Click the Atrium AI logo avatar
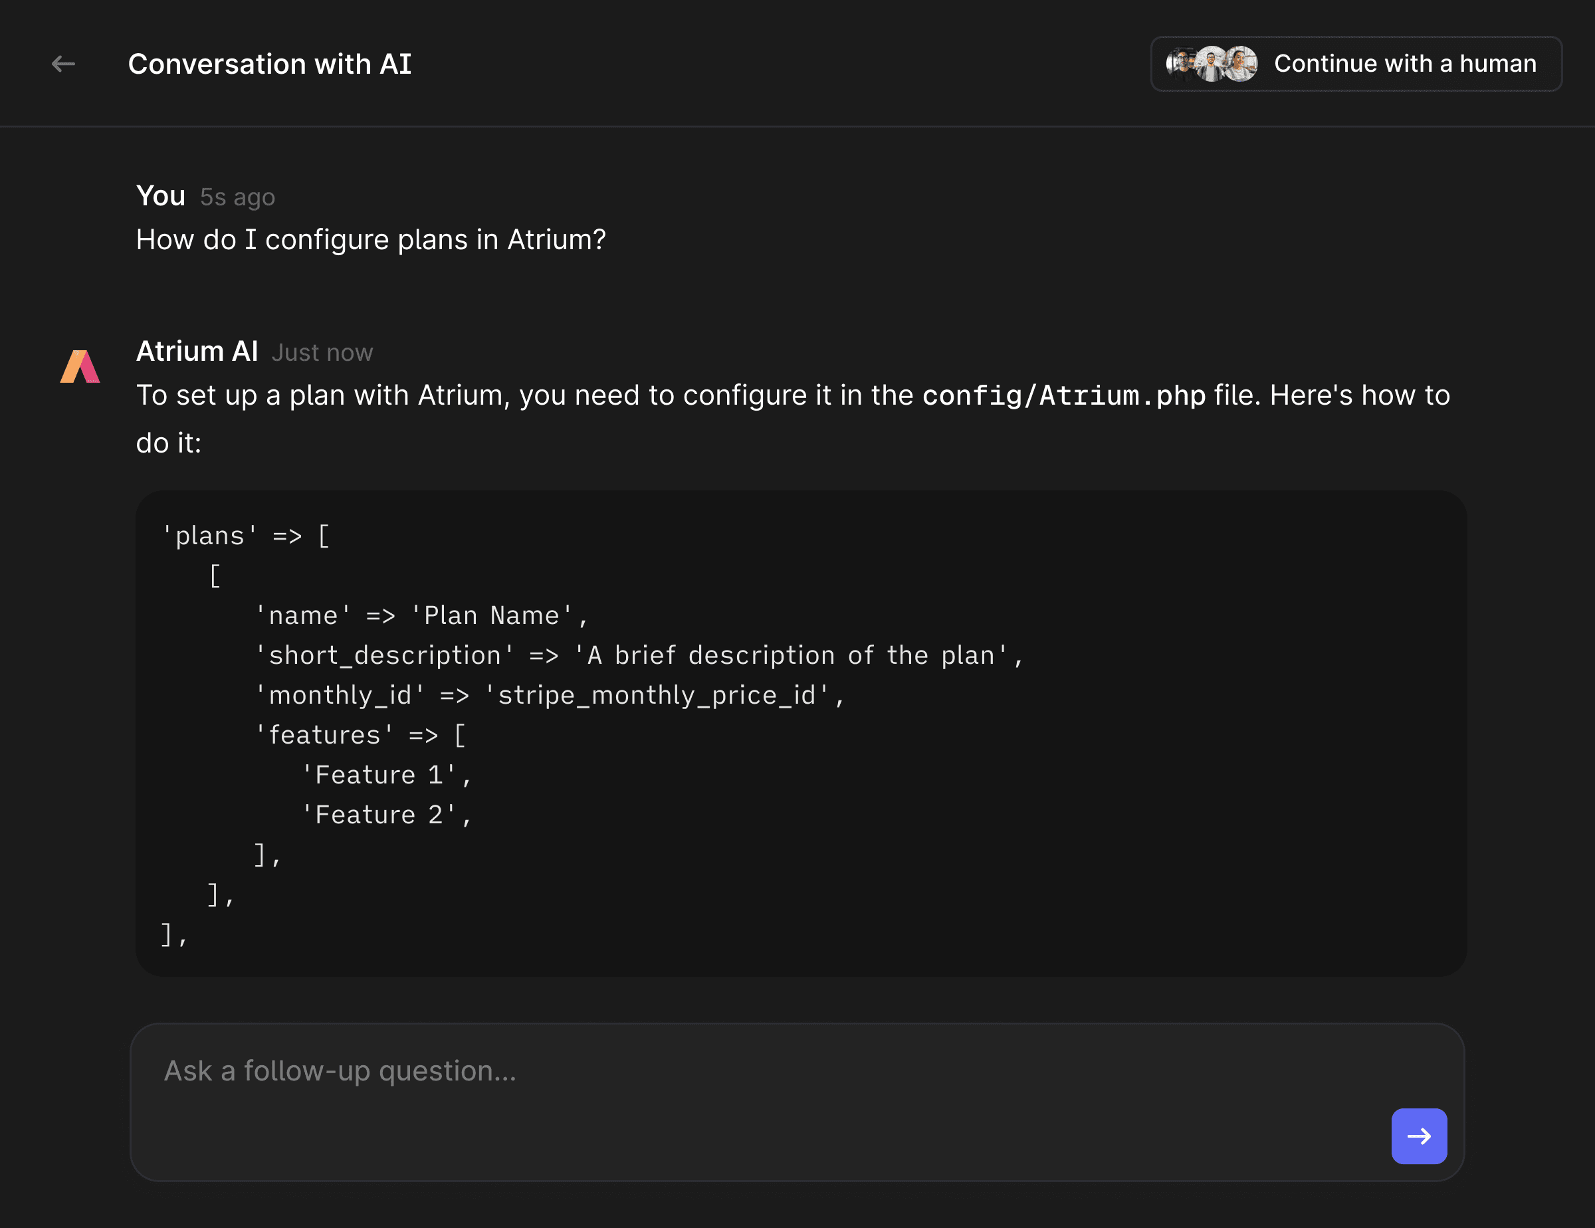Image resolution: width=1595 pixels, height=1228 pixels. tap(80, 367)
